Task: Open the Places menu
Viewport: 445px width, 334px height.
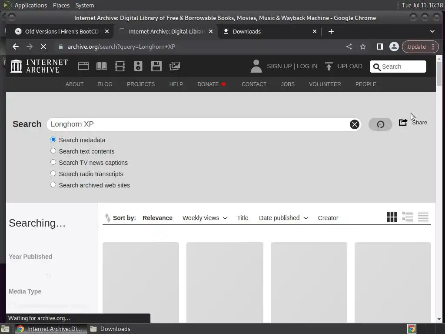Action: [61, 5]
